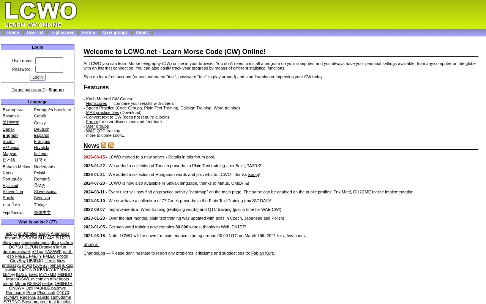Open the Forum navigation menu item
This screenshot has height=304, width=486.
click(88, 32)
